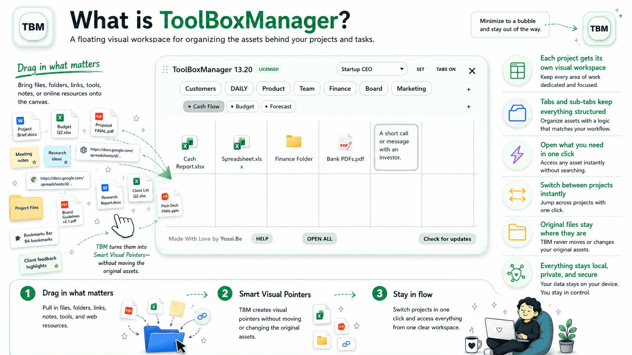Select the Budget sub-tab
The image size is (632, 355).
pos(242,106)
